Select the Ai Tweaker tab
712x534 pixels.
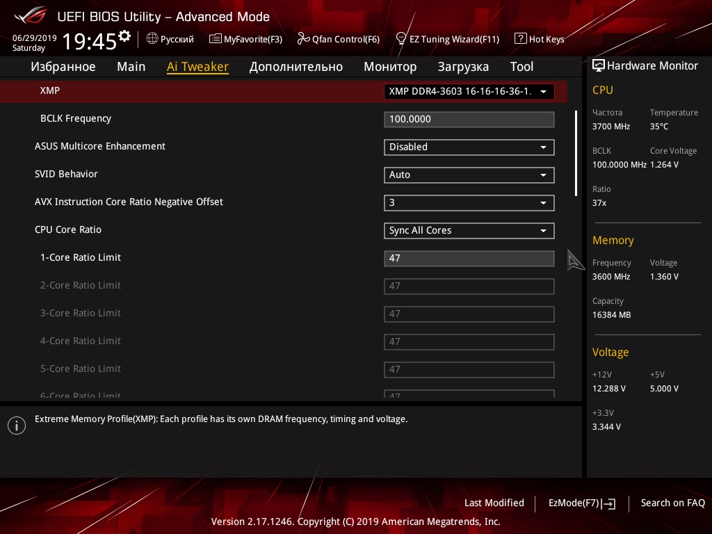point(197,67)
